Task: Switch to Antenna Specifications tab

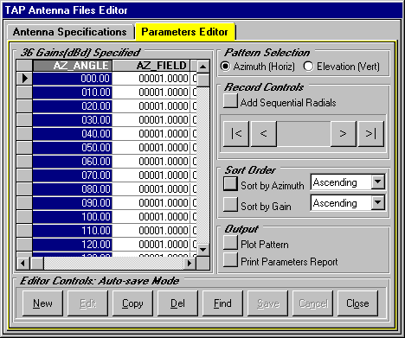Action: point(70,32)
